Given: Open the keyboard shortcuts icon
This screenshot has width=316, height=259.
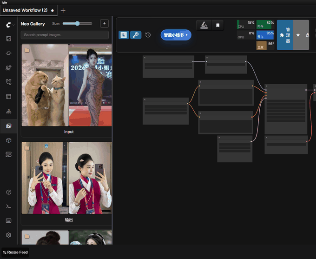Looking at the screenshot, I should pyautogui.click(x=8, y=221).
